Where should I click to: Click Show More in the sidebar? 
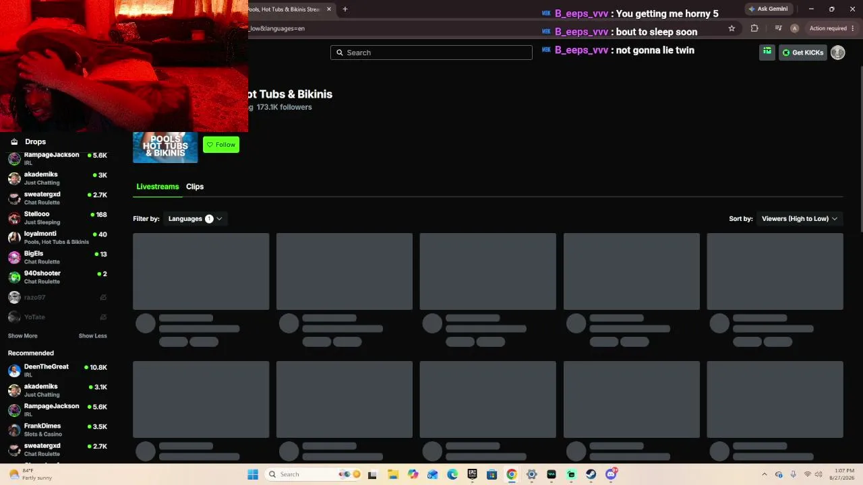22,336
